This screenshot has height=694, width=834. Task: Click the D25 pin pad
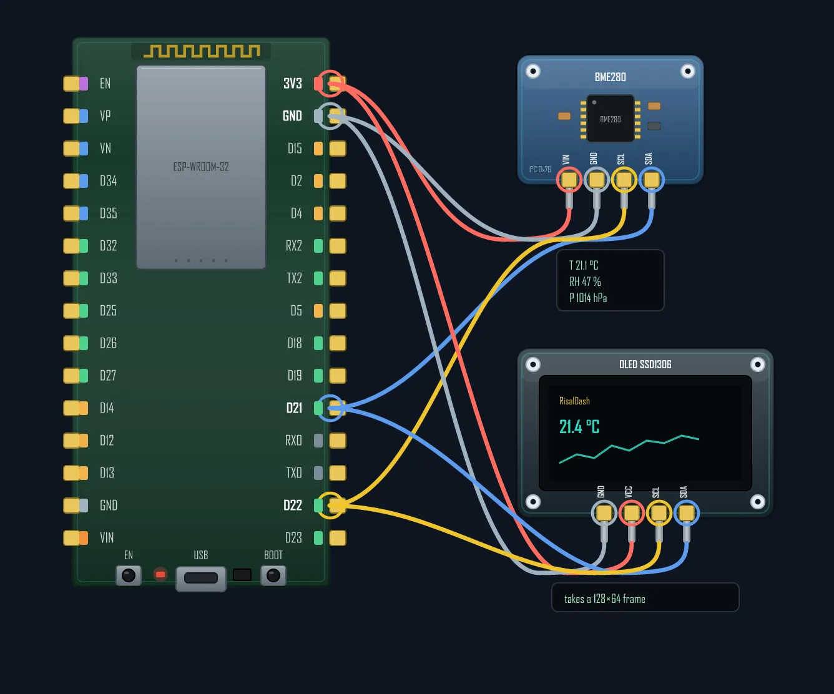coord(72,310)
